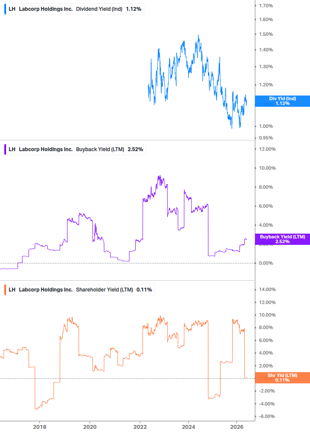Viewport: 310px width, 434px height.
Task: Click the 1.50% tick on the dividend axis
Action: [x=266, y=34]
